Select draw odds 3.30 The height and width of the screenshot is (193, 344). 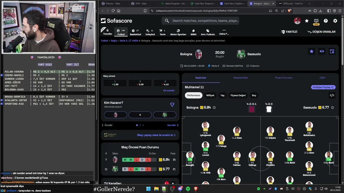[x=140, y=83]
